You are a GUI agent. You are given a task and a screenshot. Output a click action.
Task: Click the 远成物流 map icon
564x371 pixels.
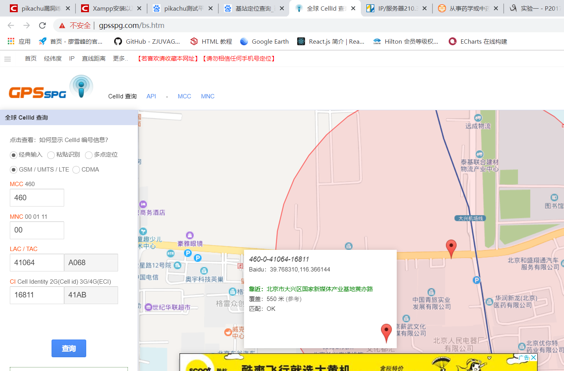click(x=478, y=118)
